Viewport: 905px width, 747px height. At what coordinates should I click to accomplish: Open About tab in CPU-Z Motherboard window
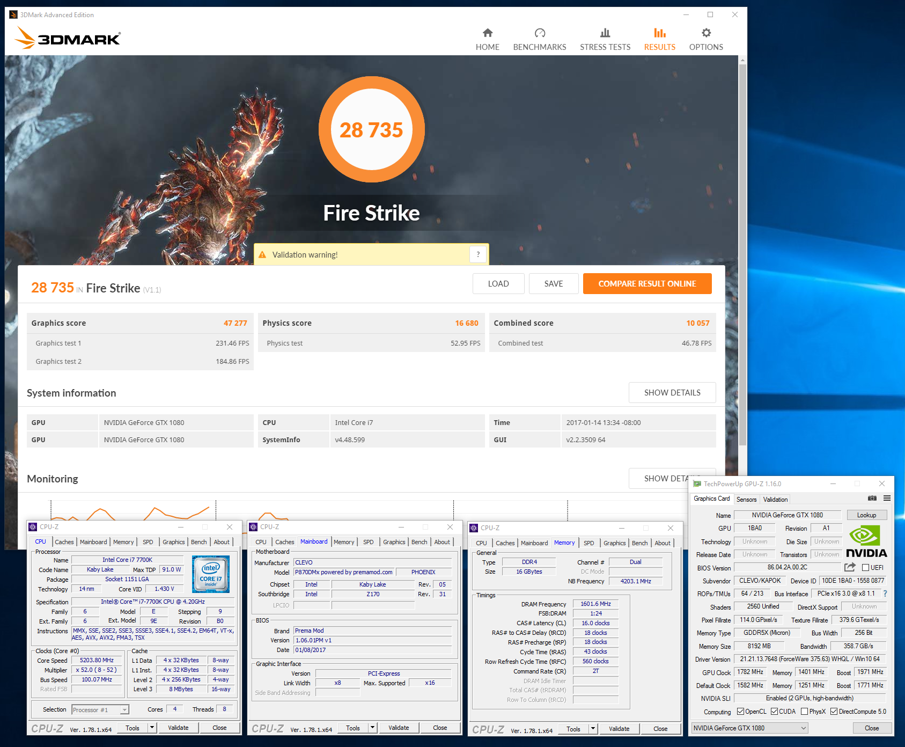click(442, 542)
